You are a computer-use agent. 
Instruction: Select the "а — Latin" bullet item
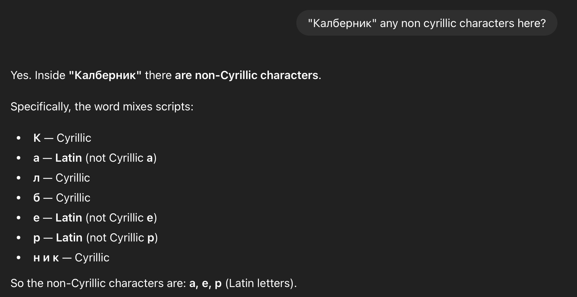pyautogui.click(x=95, y=158)
